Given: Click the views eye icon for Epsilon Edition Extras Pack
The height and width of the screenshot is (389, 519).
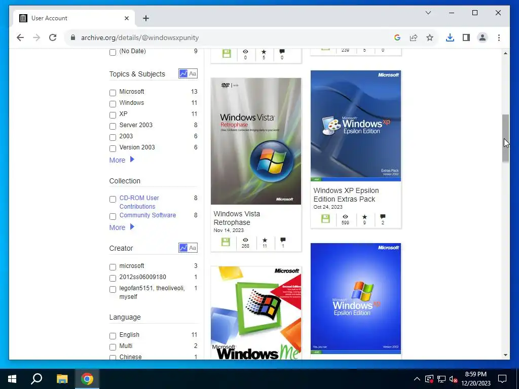Looking at the screenshot, I should pos(345,217).
